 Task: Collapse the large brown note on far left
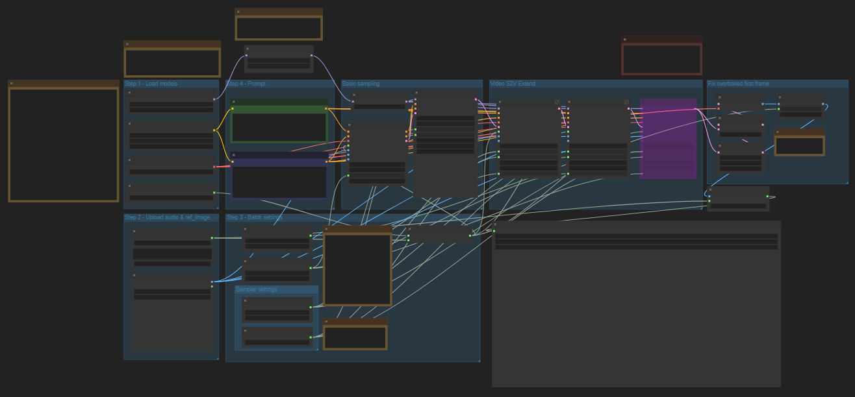pos(12,84)
